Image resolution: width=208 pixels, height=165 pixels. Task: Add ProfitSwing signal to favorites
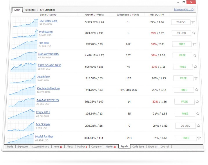point(193,33)
